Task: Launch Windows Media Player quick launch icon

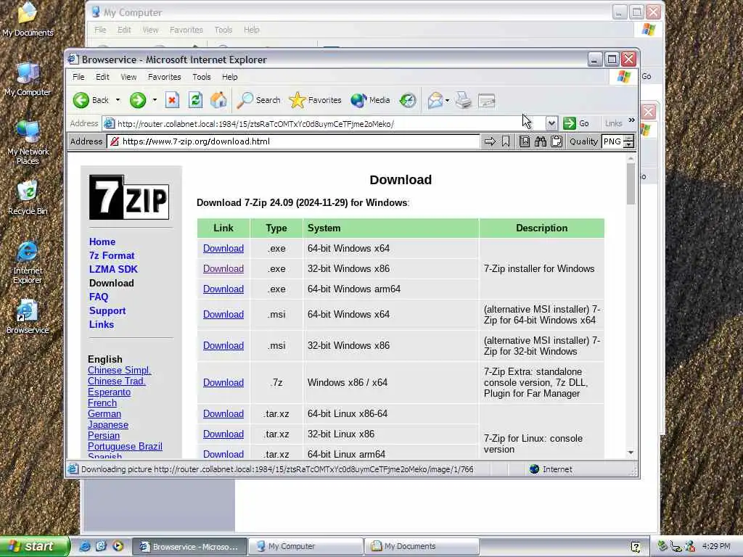Action: (x=118, y=546)
